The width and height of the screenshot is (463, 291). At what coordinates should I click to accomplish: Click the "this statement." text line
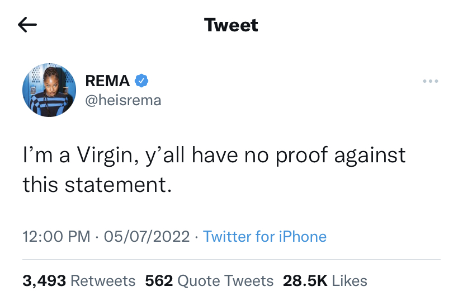pos(97,184)
